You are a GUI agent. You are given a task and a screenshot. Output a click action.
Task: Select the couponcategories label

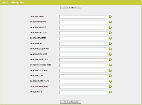(39, 49)
